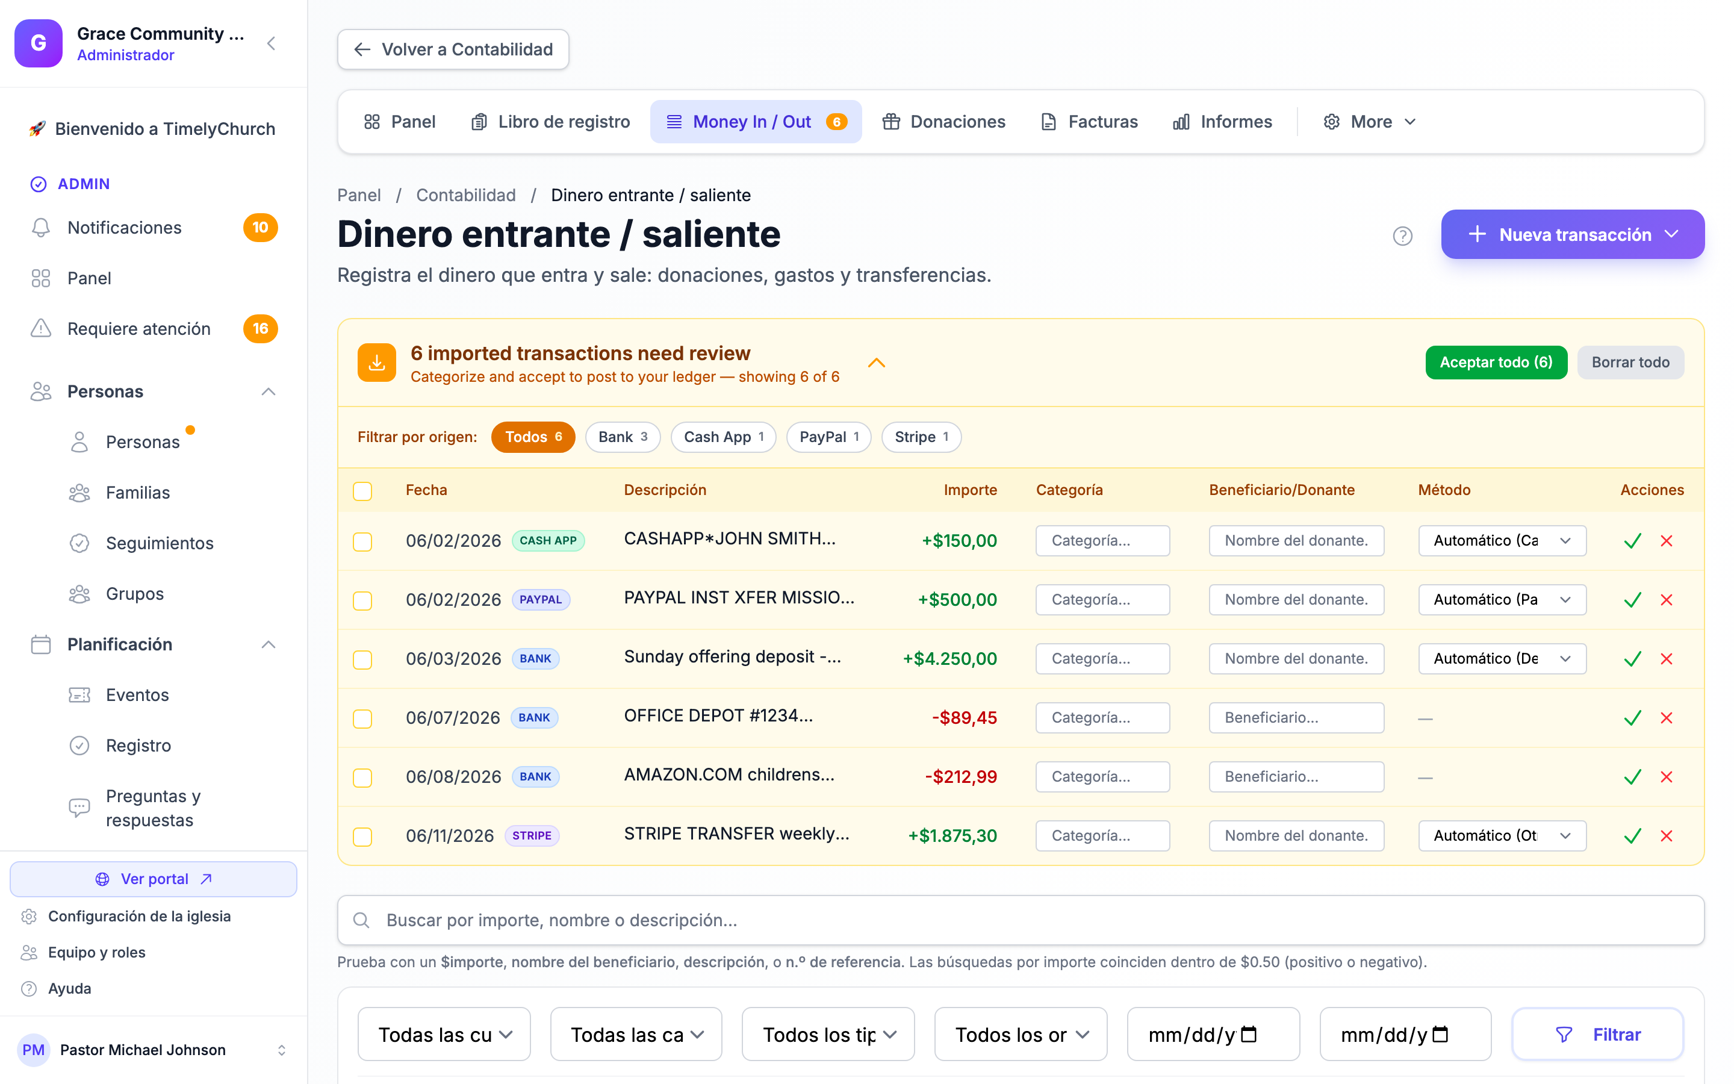Image resolution: width=1734 pixels, height=1084 pixels.
Task: Reject the CASHAPP JOHN SMITH transaction with X
Action: (x=1667, y=541)
